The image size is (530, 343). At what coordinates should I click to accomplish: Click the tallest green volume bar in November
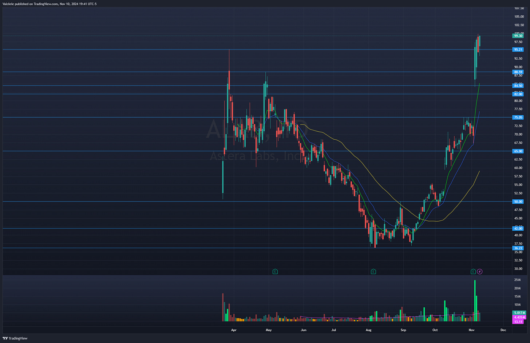tap(475, 300)
